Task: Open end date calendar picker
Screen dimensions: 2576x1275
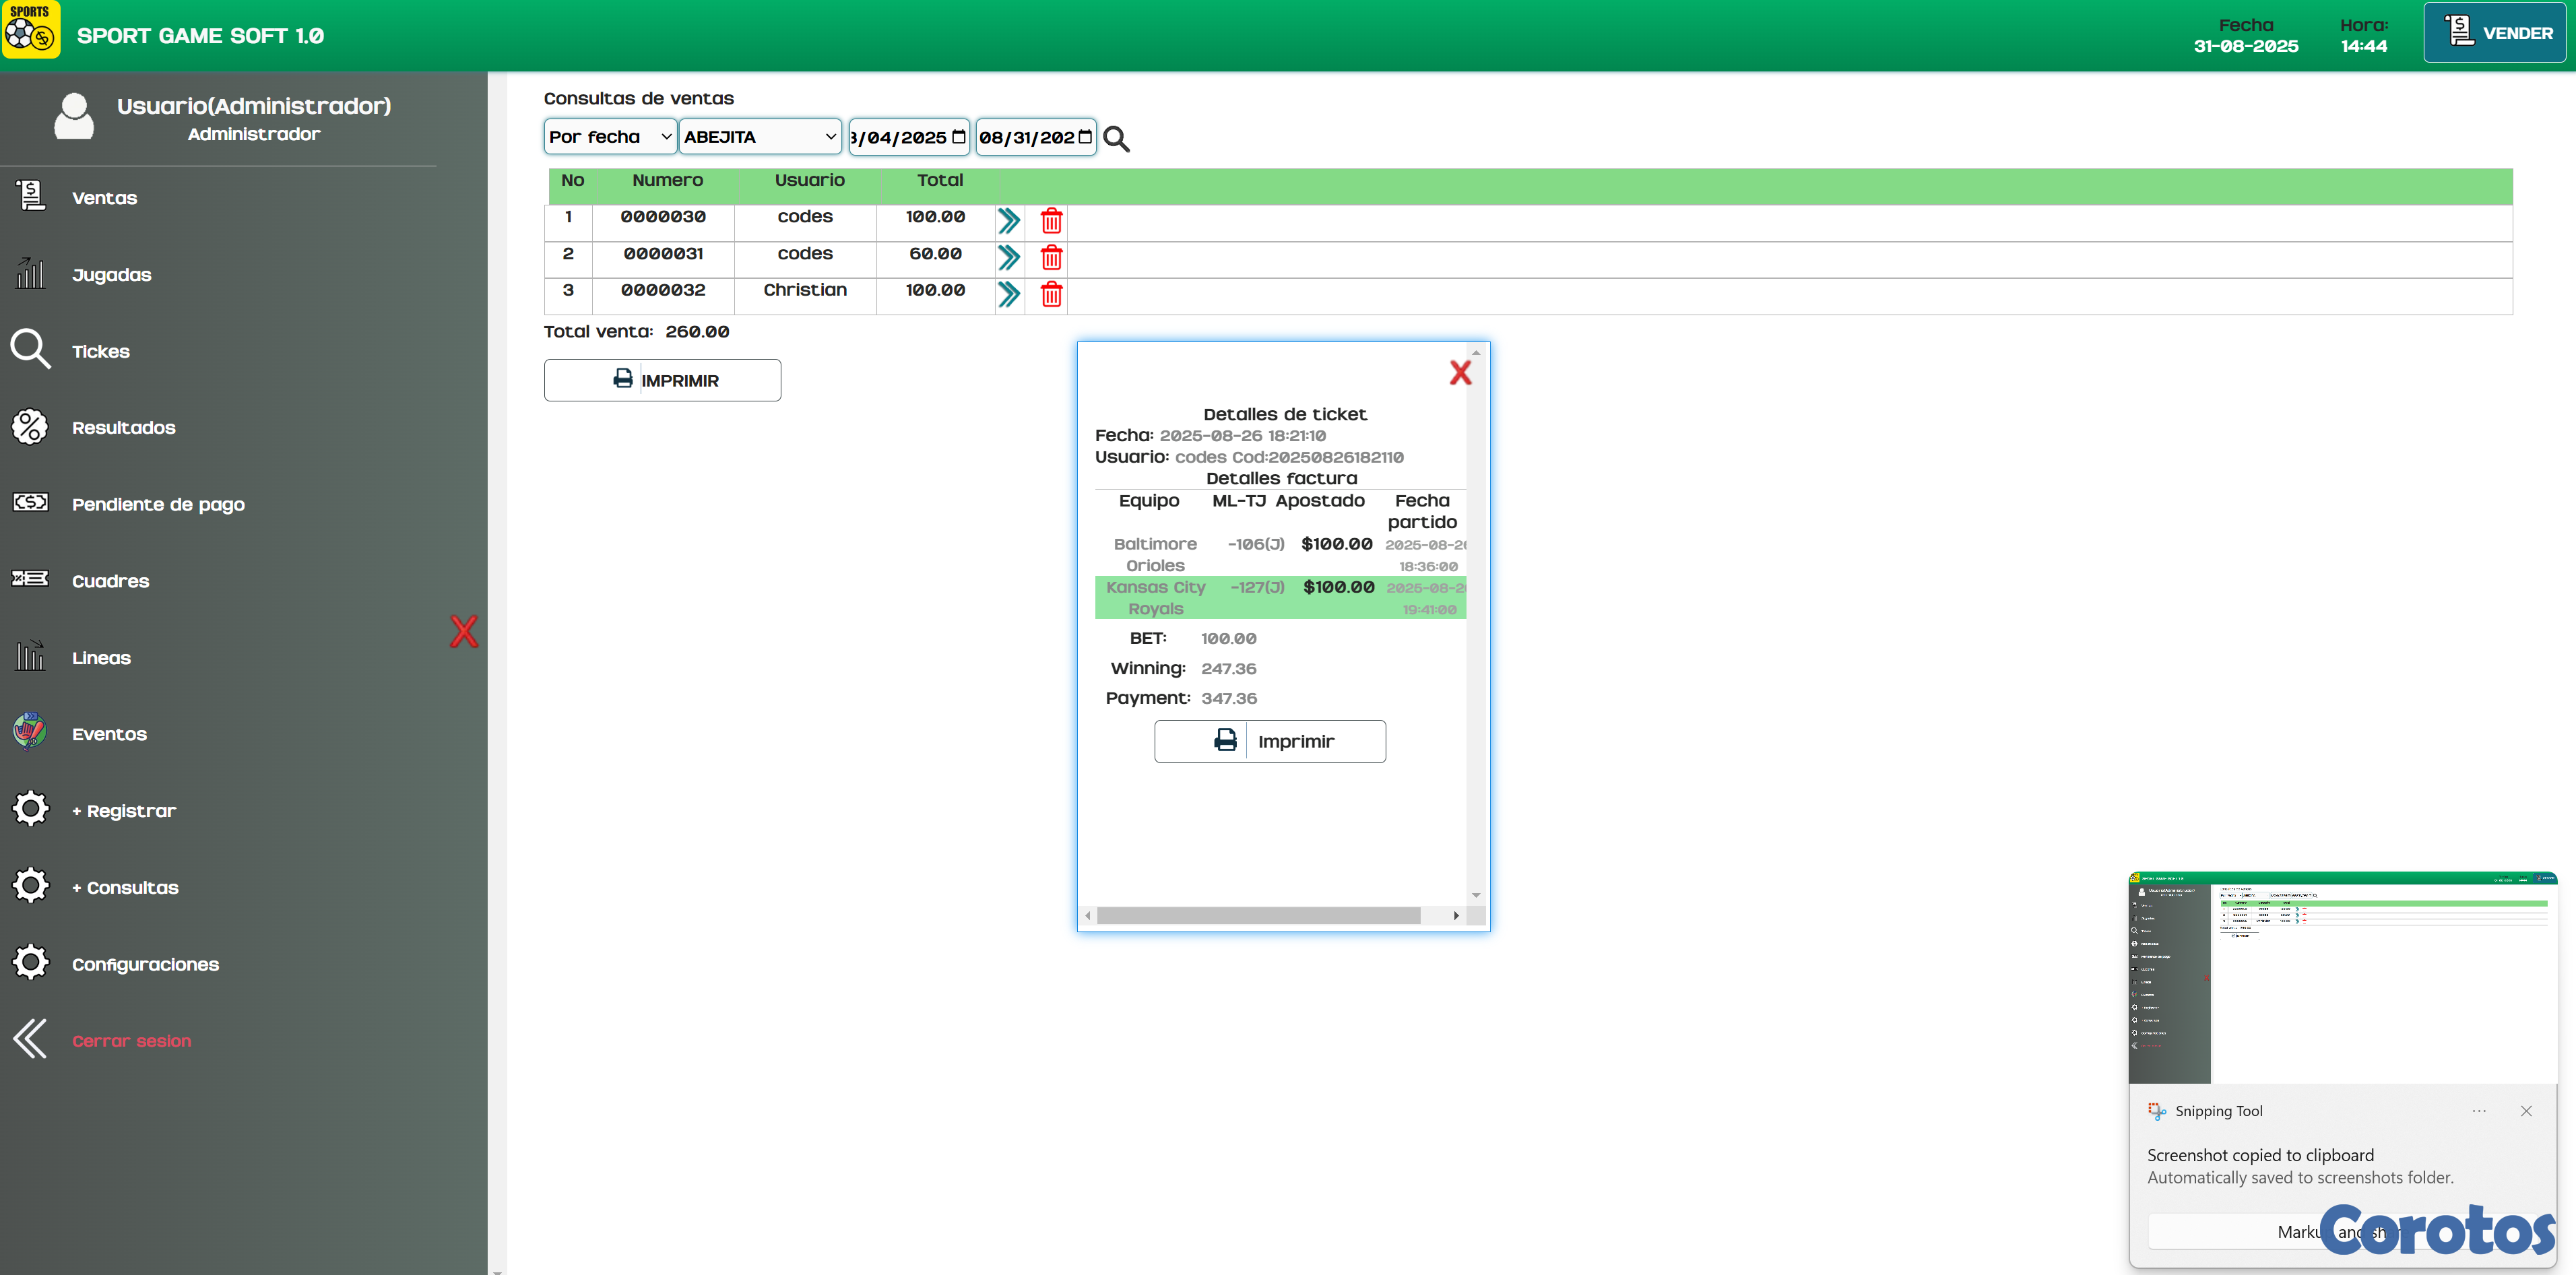Action: 1085,137
